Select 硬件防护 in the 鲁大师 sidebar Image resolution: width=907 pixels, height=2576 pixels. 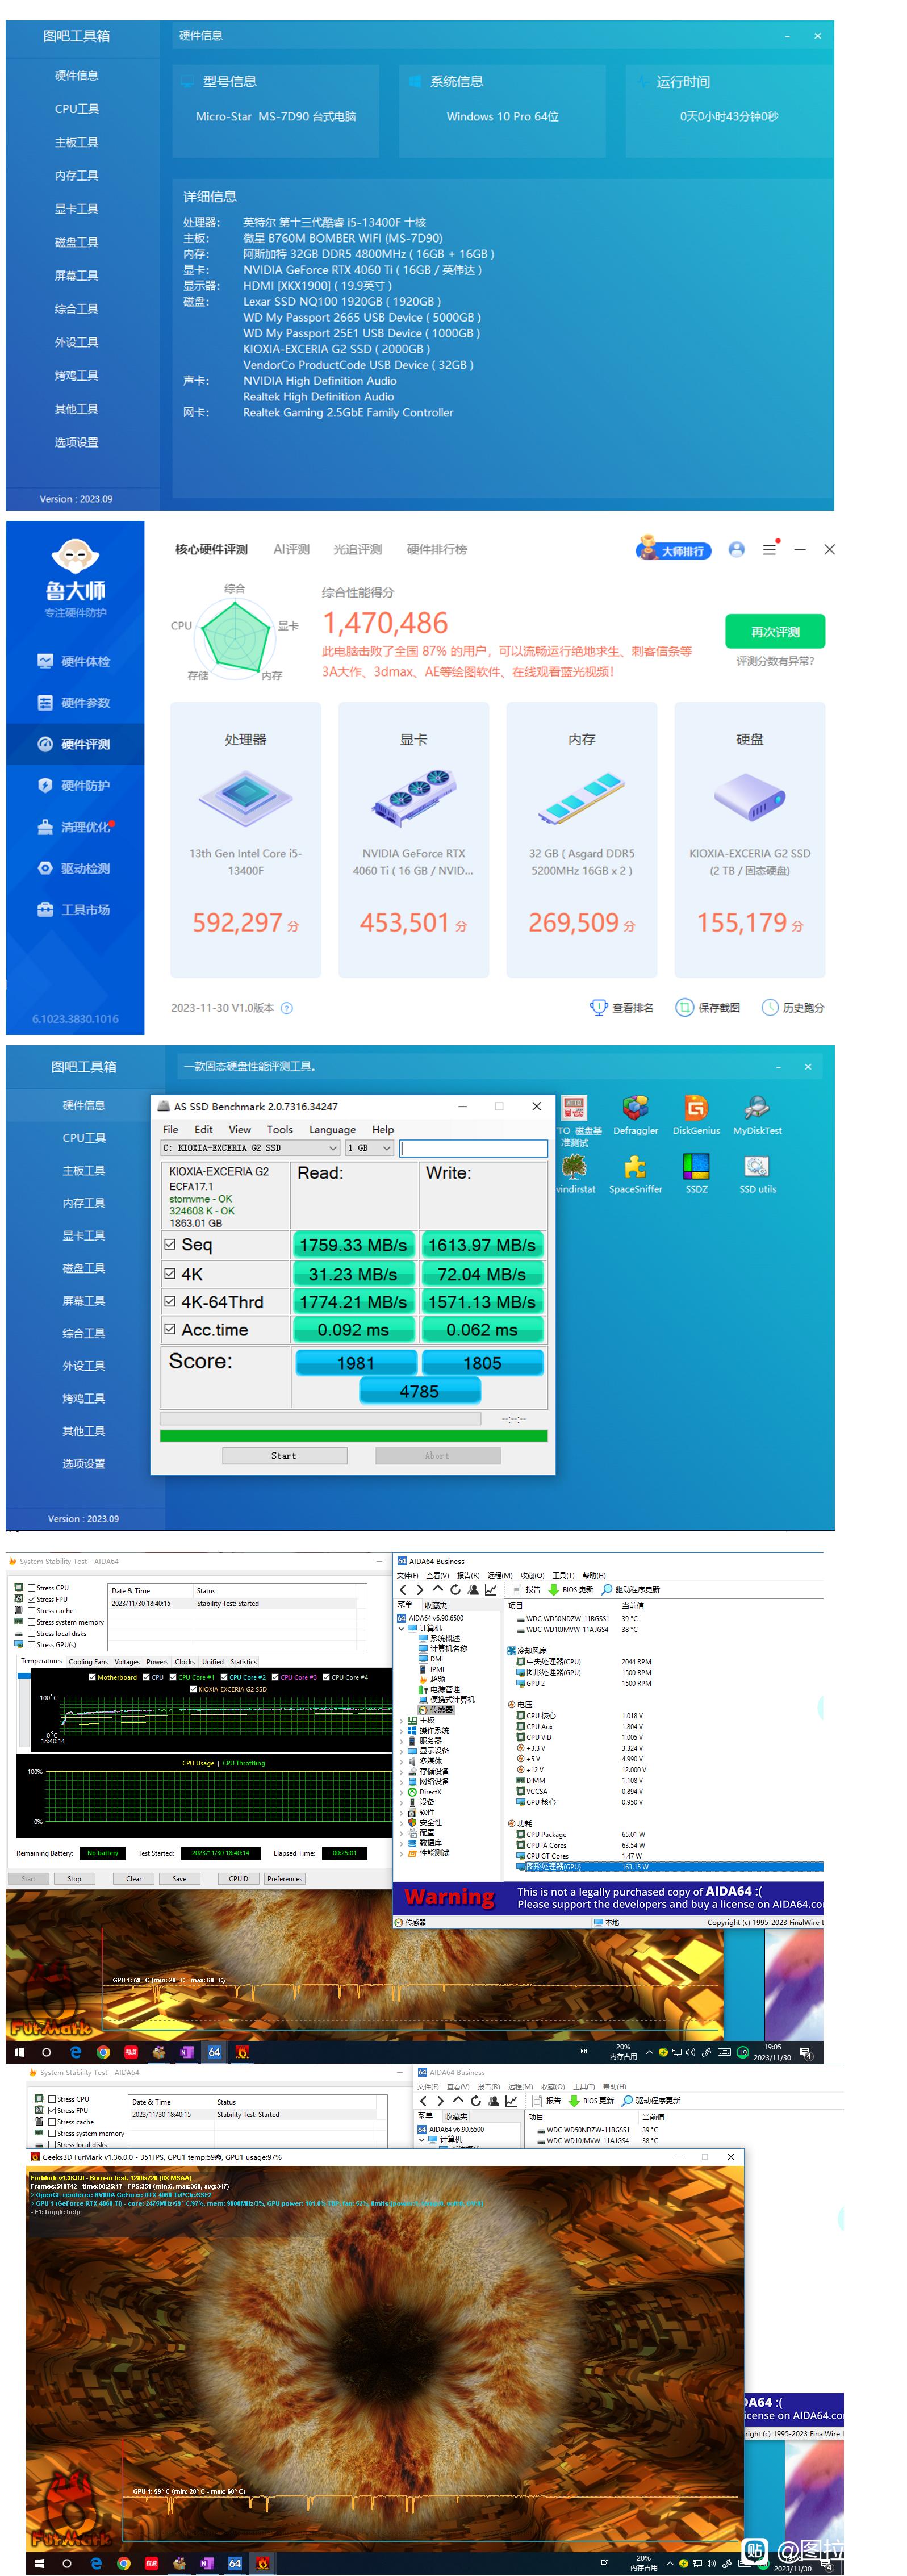[74, 786]
